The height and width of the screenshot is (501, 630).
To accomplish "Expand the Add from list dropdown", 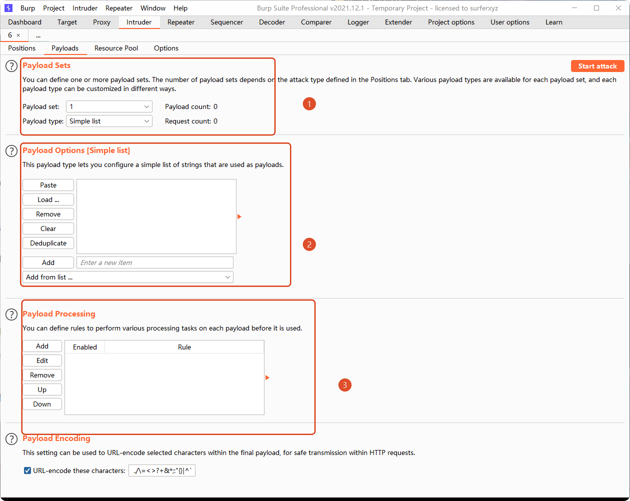I will [128, 277].
